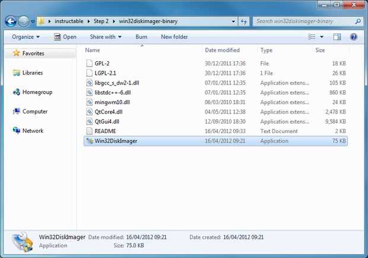368x258 pixels.
Task: Select Homegroup in the navigation pane
Action: coord(37,92)
